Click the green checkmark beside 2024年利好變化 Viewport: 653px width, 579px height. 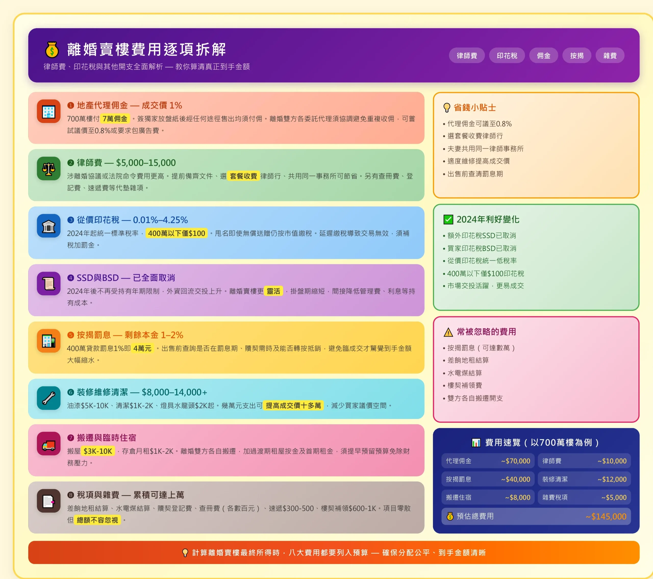point(448,220)
